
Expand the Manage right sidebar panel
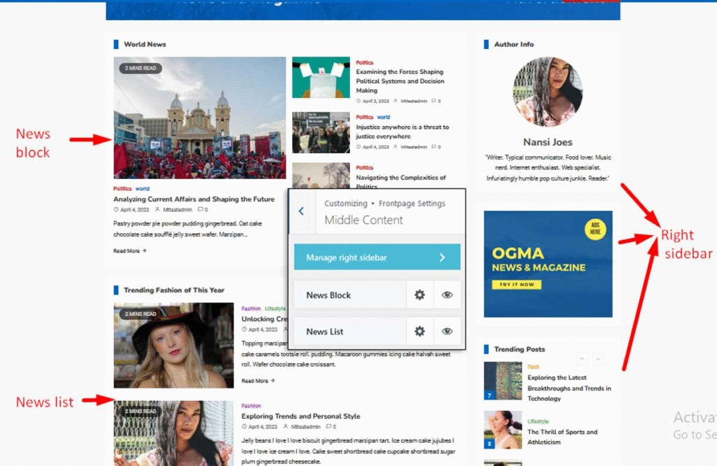[377, 257]
